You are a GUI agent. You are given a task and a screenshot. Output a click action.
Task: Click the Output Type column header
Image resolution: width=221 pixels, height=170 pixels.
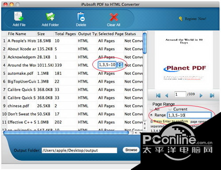click(87, 34)
